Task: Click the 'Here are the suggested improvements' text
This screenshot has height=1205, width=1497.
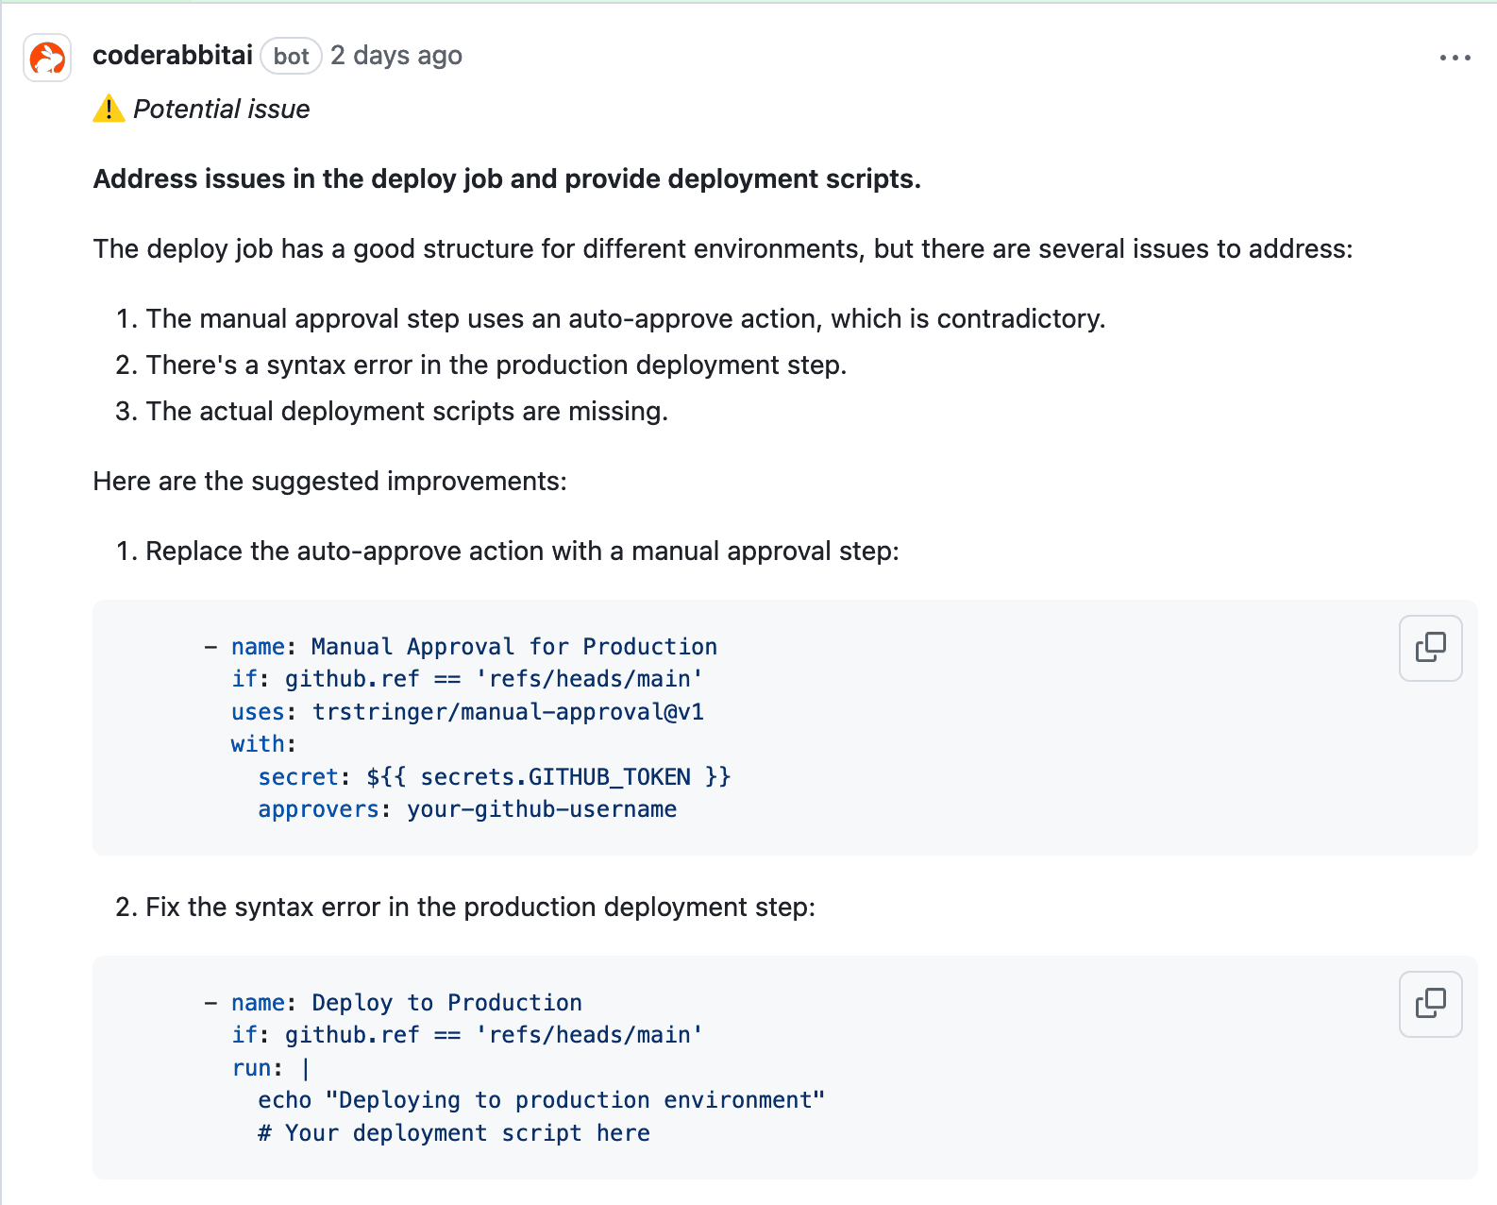Action: coord(329,482)
